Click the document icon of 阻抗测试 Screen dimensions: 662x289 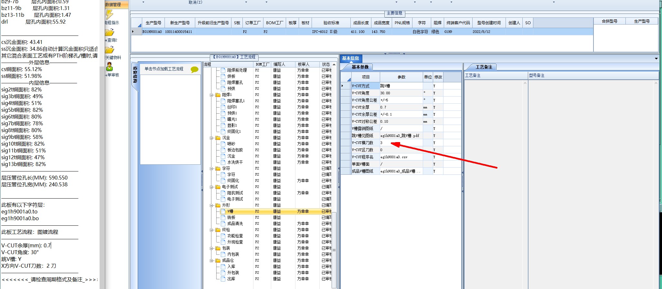tap(223, 193)
